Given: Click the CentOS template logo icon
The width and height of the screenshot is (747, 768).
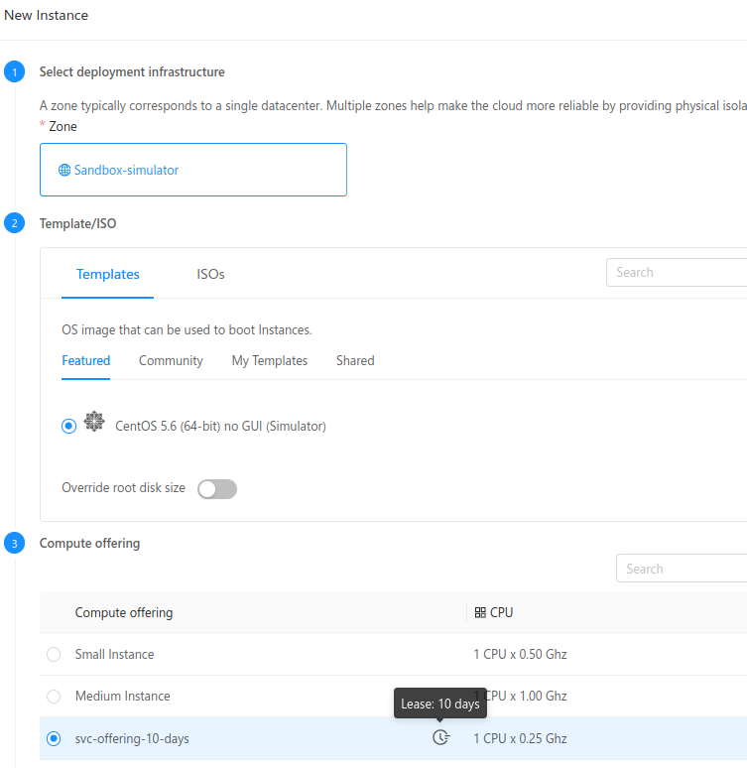Looking at the screenshot, I should 94,422.
